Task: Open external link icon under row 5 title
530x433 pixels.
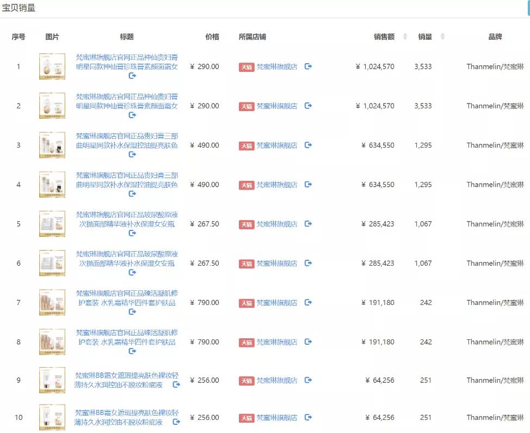Action: click(x=132, y=233)
